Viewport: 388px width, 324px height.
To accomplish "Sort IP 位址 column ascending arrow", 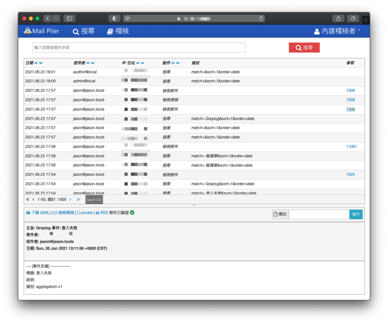I will click(x=138, y=63).
